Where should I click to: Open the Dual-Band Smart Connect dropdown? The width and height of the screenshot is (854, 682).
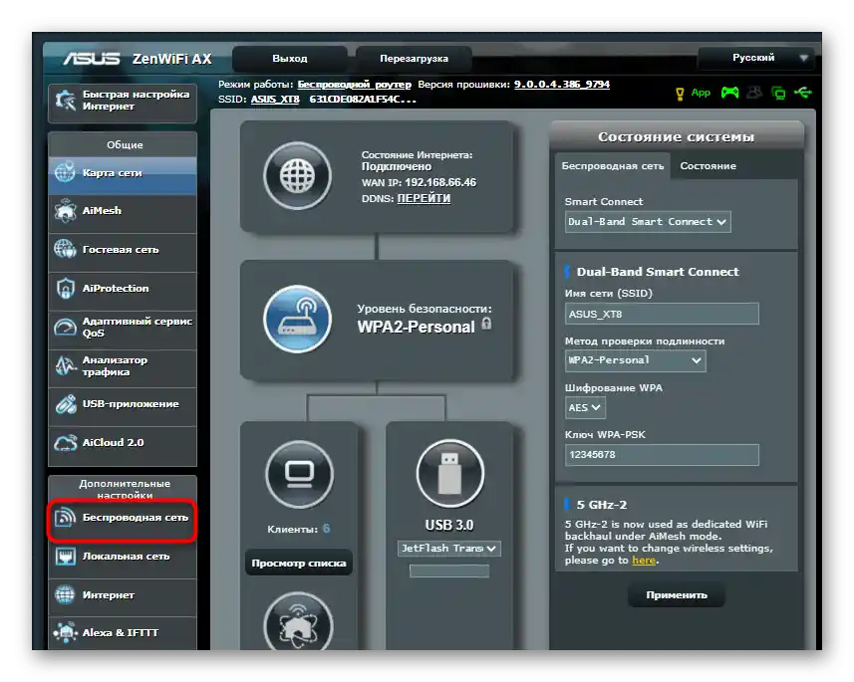click(648, 222)
